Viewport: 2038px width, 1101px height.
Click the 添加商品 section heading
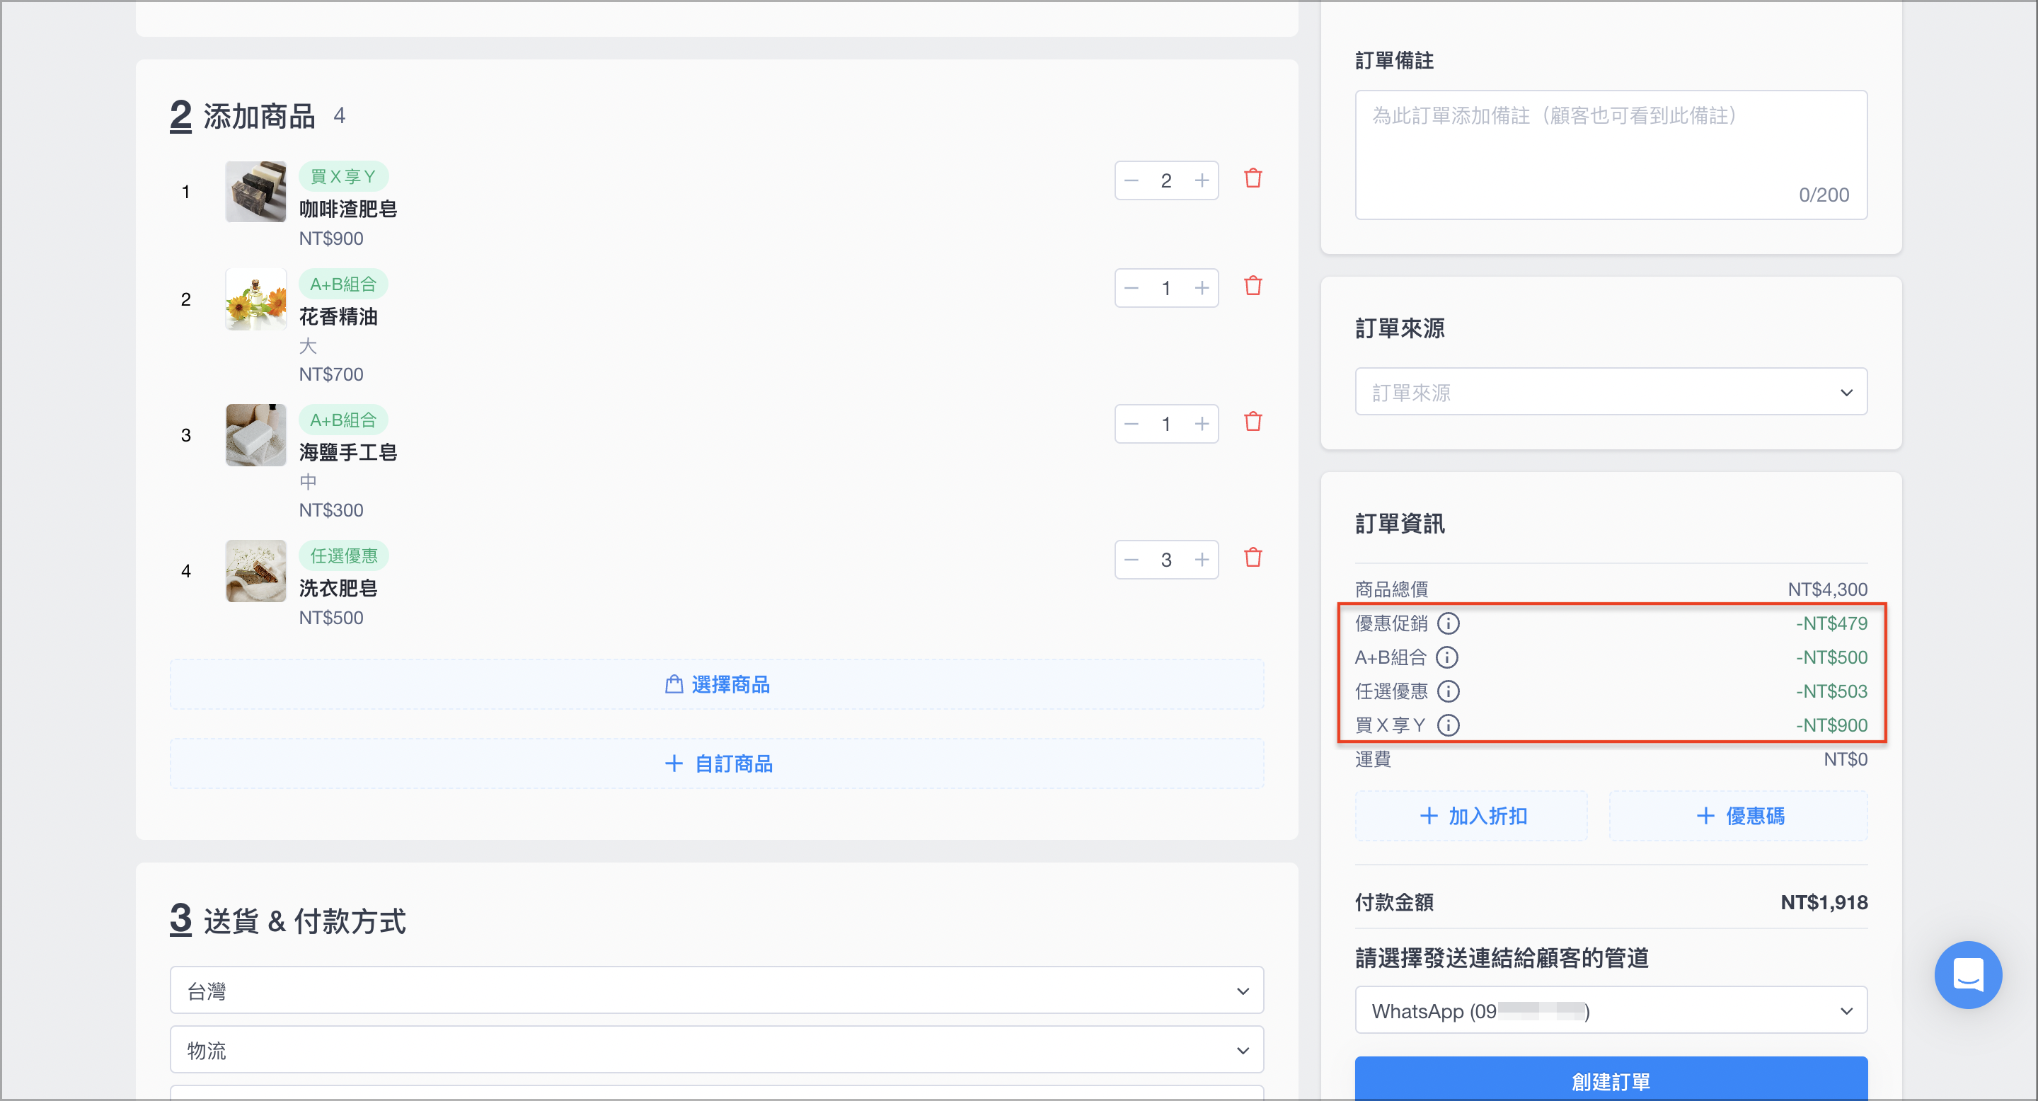(260, 116)
